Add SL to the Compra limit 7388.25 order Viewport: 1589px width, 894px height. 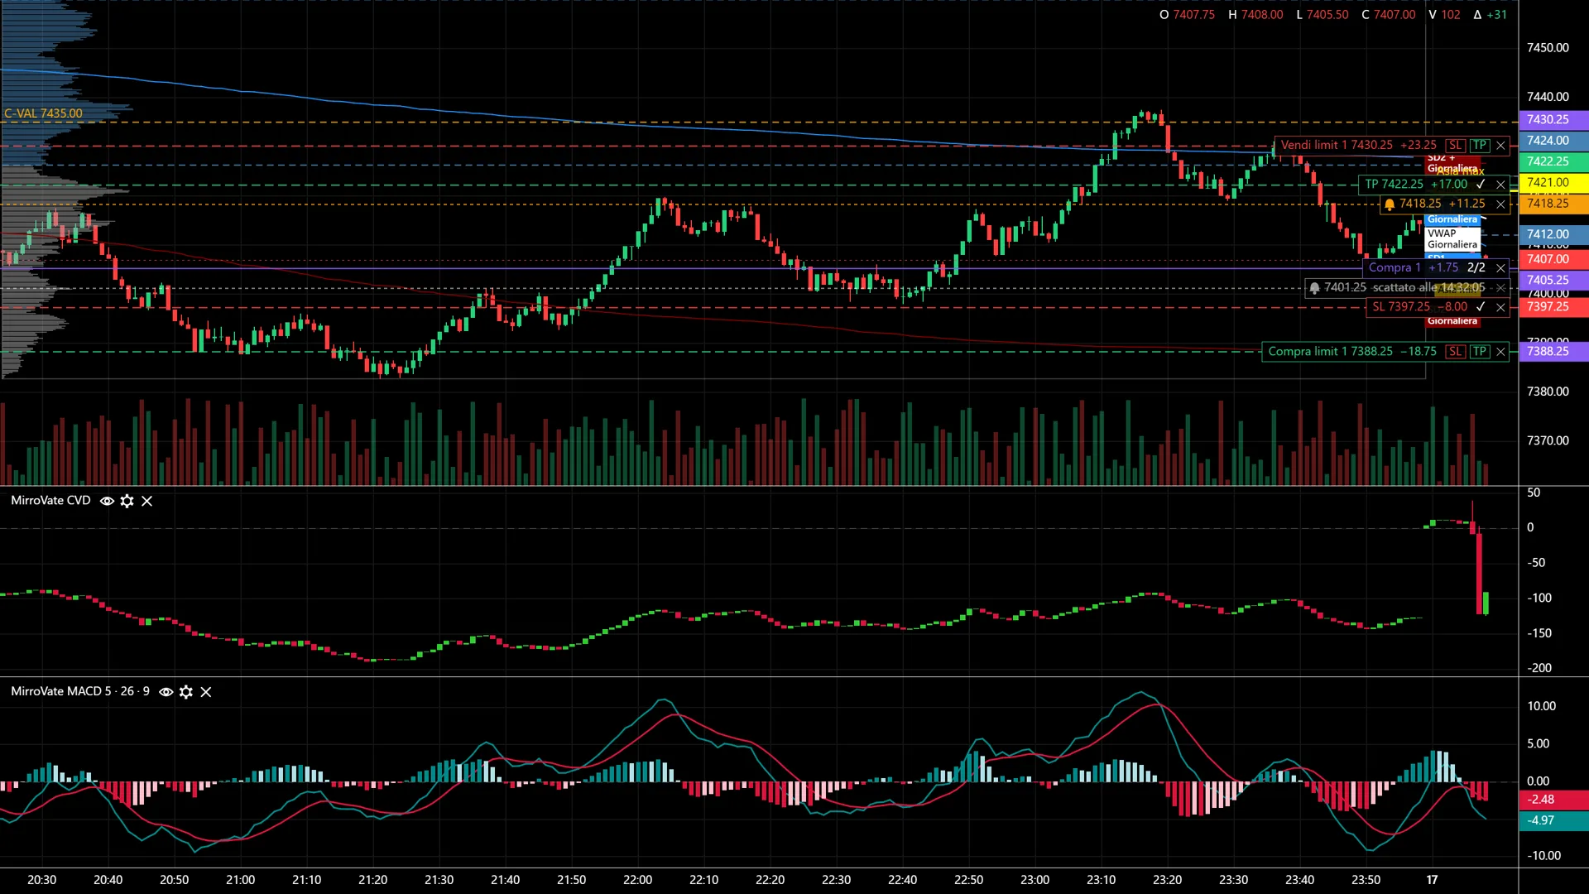click(1455, 351)
